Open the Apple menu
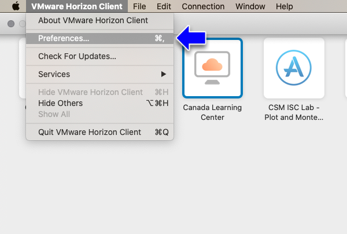 click(16, 6)
